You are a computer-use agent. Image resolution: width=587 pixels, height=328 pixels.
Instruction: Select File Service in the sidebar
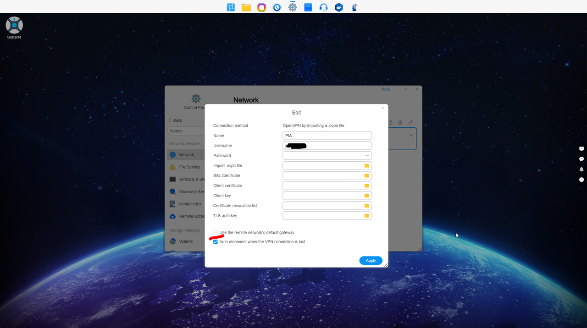185,167
